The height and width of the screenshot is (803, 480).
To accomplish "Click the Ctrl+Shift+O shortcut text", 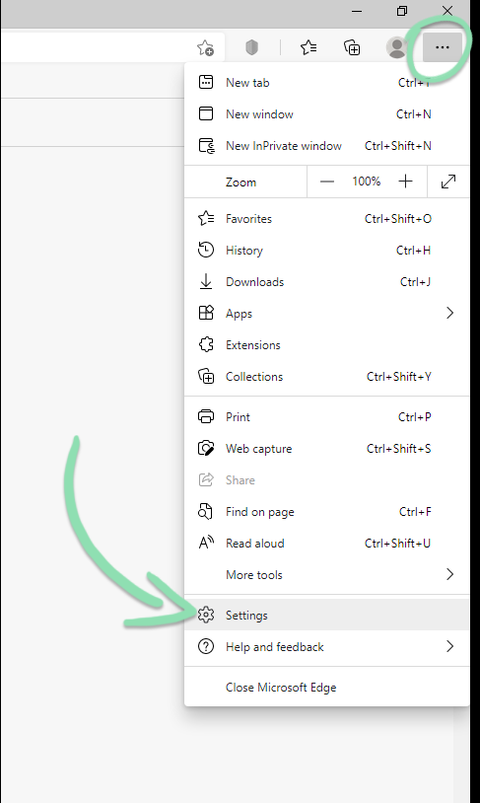I will tap(397, 219).
